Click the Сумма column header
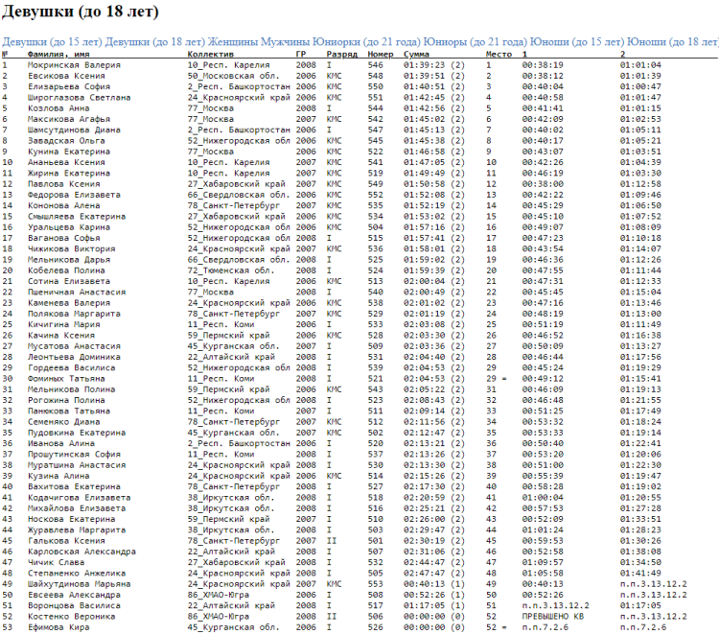 point(417,55)
